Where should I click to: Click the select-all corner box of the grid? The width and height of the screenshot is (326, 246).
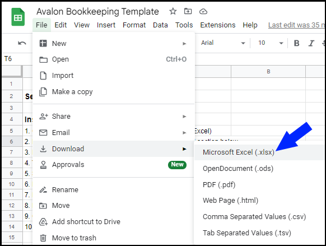tap(12, 71)
